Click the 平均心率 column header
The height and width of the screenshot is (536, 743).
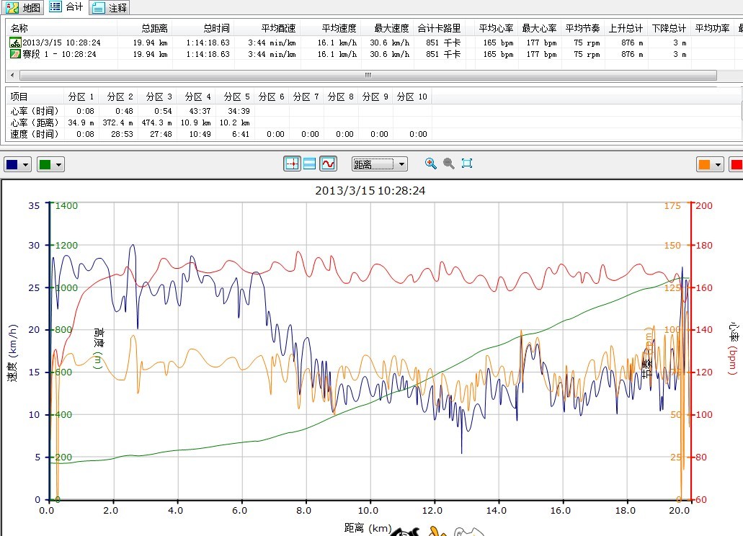[x=497, y=28]
